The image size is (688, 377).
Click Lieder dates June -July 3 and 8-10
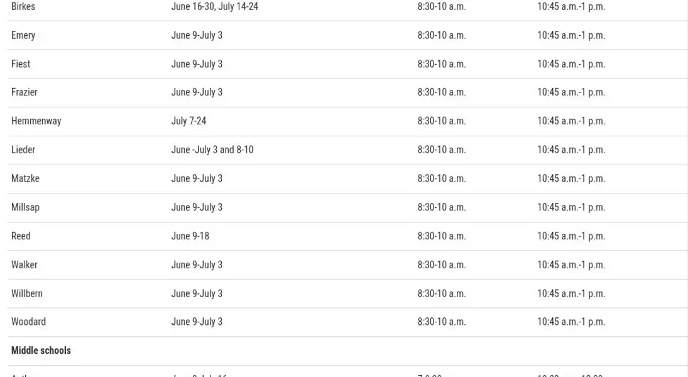tap(212, 150)
